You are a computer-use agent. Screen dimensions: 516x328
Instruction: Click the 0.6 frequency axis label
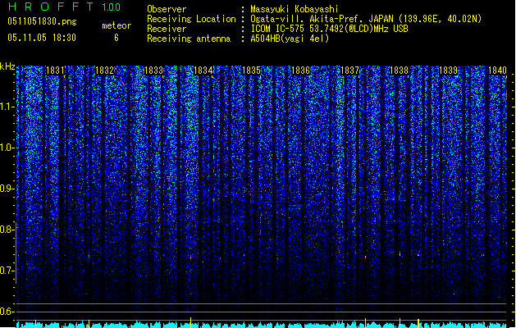tap(7, 312)
